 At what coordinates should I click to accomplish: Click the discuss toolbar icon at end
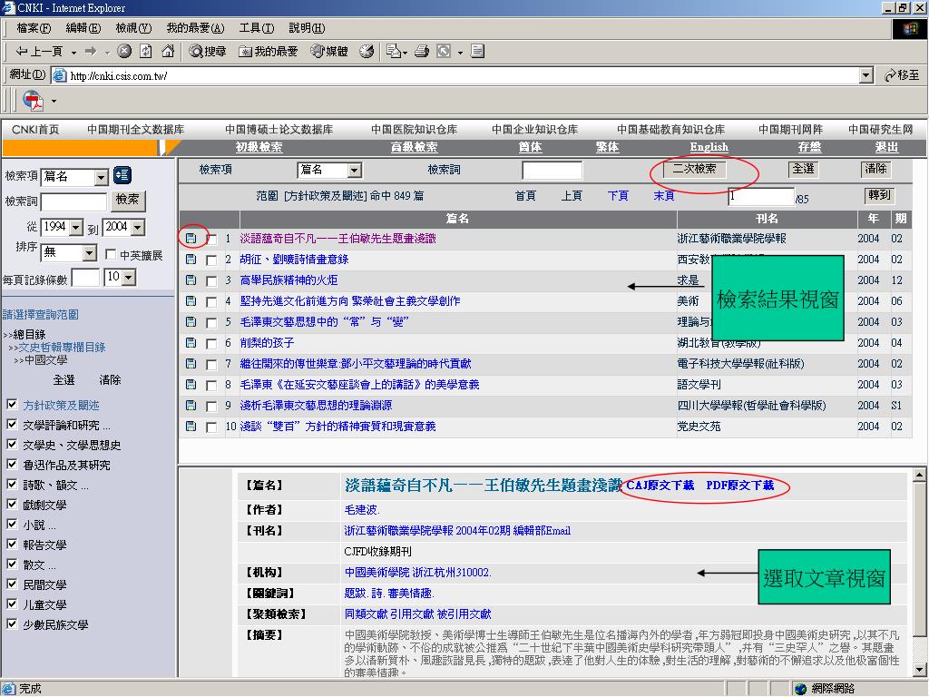point(477,52)
